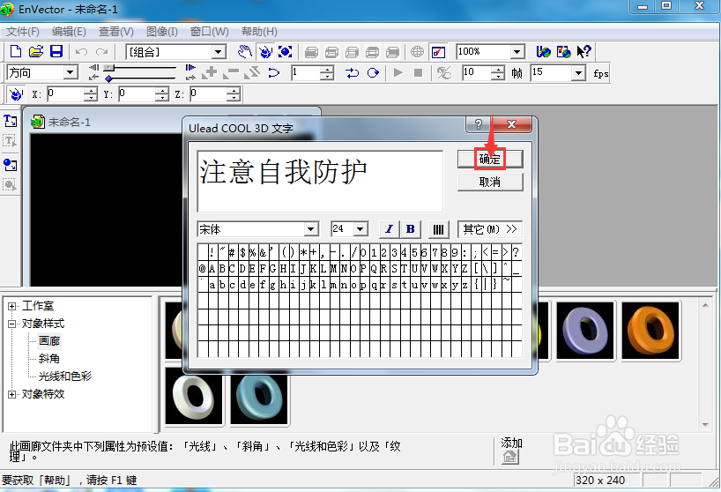Stop the animation playback
Image resolution: width=721 pixels, height=492 pixels.
click(418, 72)
